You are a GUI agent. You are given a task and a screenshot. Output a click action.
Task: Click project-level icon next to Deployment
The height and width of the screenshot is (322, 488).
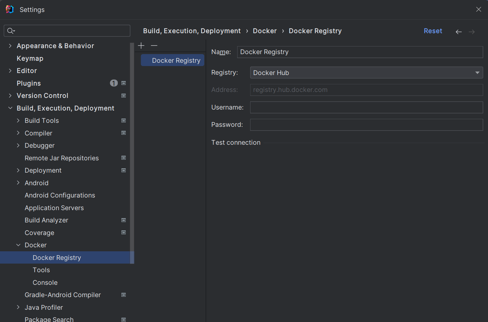tap(124, 170)
